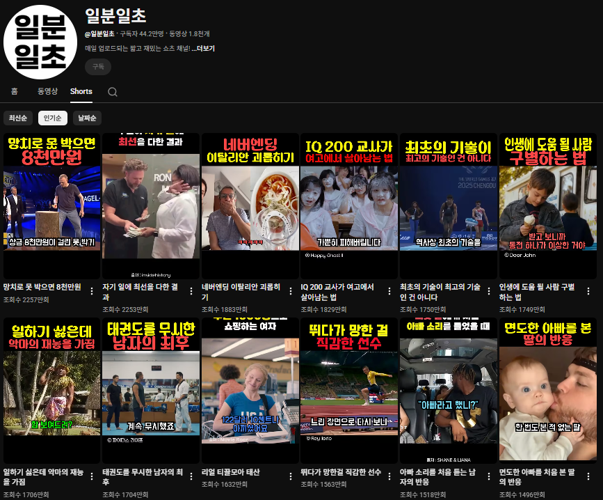Image resolution: width=603 pixels, height=500 pixels.
Task: Open the three-dot menu for 자기 일에 최선을 다한 결과
Action: 191,291
